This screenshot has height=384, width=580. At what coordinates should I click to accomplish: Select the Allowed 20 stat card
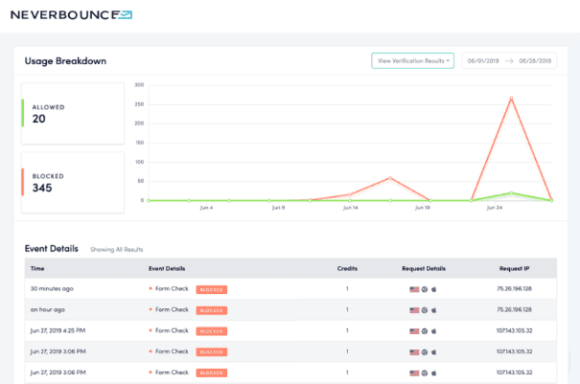pos(75,113)
